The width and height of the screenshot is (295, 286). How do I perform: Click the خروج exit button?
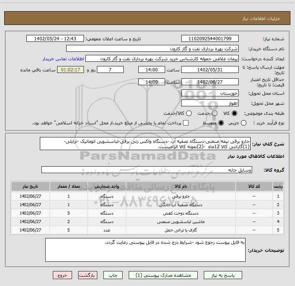62,275
